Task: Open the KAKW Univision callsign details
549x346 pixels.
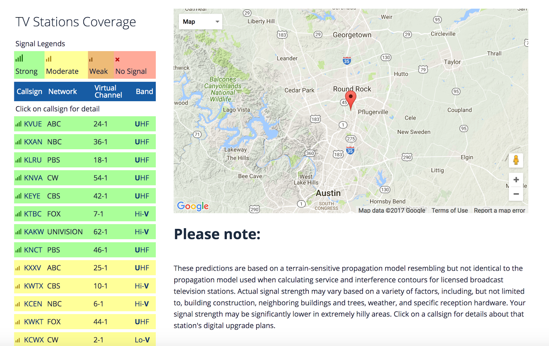Action: tap(34, 232)
